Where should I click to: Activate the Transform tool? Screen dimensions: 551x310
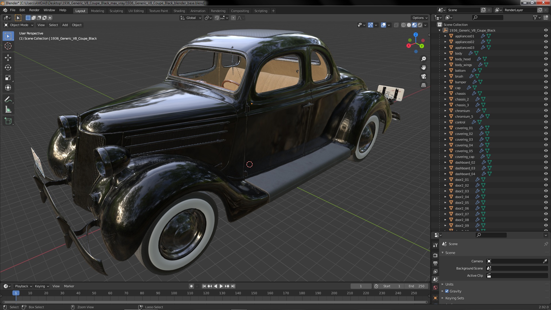click(8, 88)
